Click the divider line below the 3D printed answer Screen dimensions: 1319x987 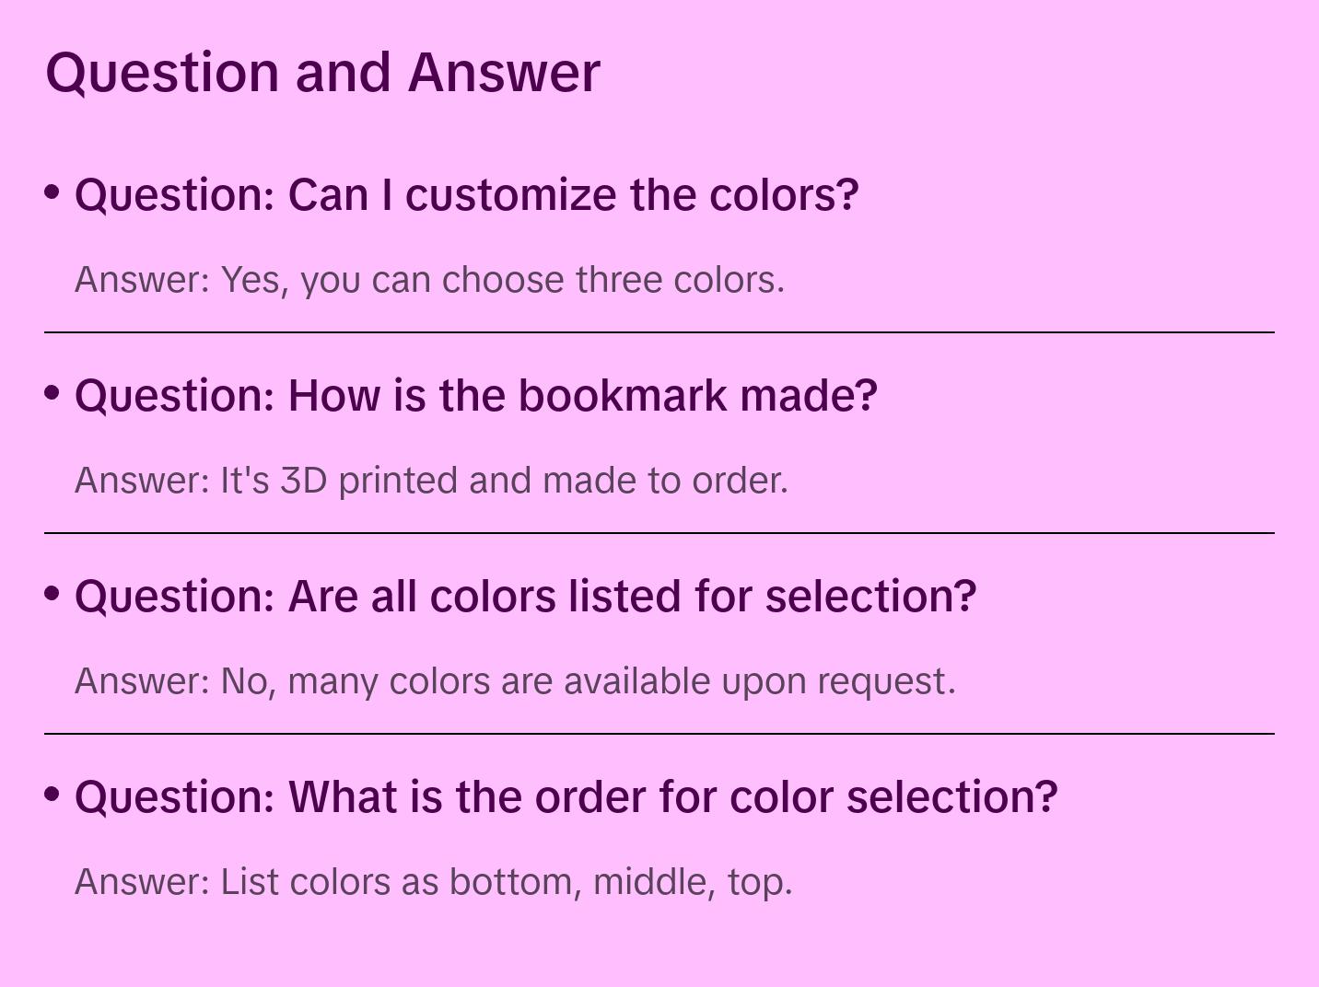pyautogui.click(x=659, y=533)
